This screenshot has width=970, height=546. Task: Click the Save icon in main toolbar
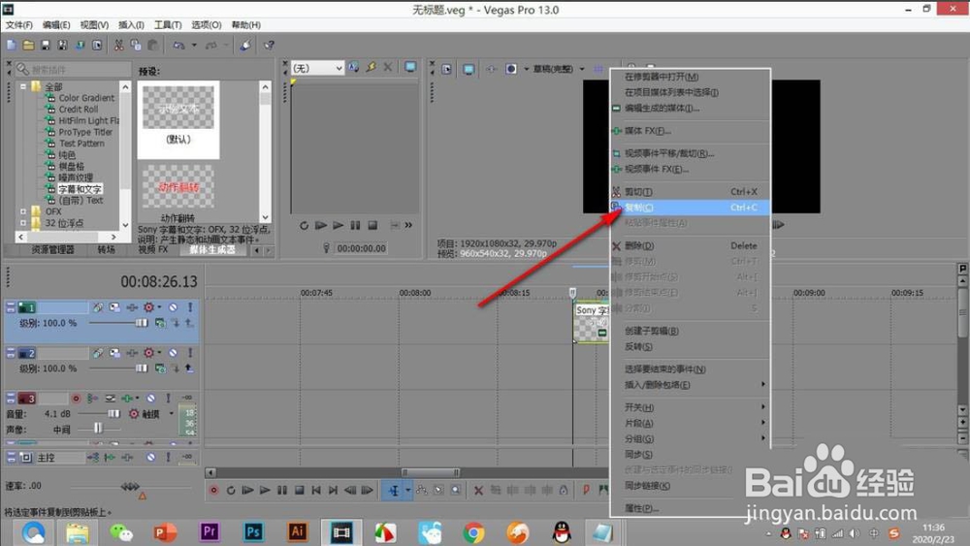pos(46,46)
